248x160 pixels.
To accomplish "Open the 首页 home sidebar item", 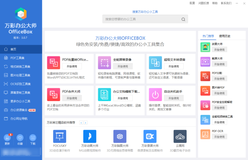I will coord(21,49).
